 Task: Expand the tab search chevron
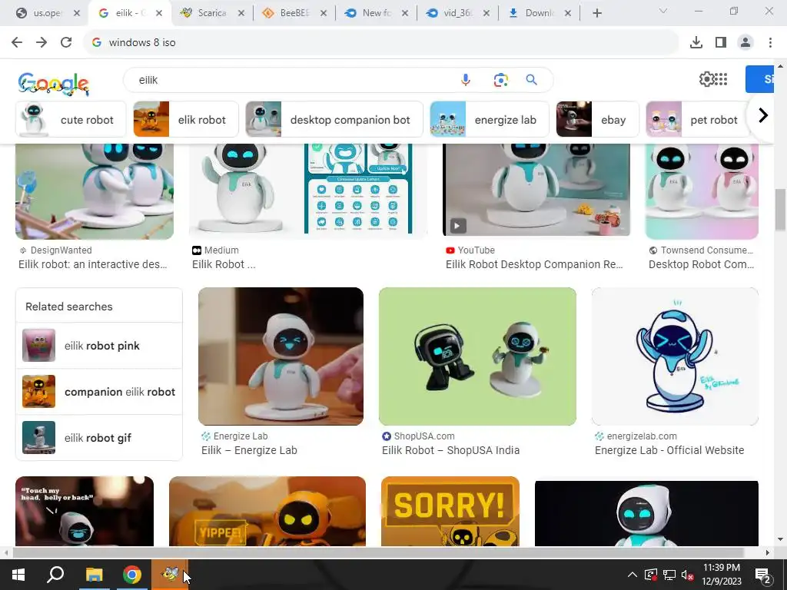coord(663,11)
